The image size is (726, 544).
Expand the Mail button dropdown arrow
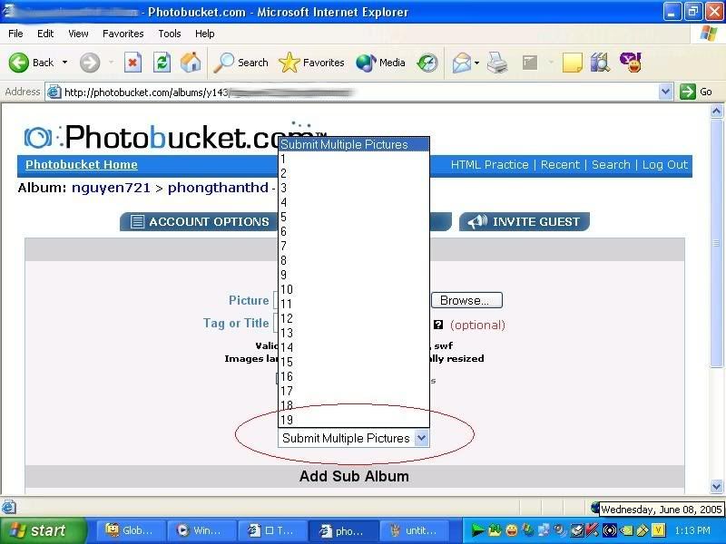coord(477,63)
